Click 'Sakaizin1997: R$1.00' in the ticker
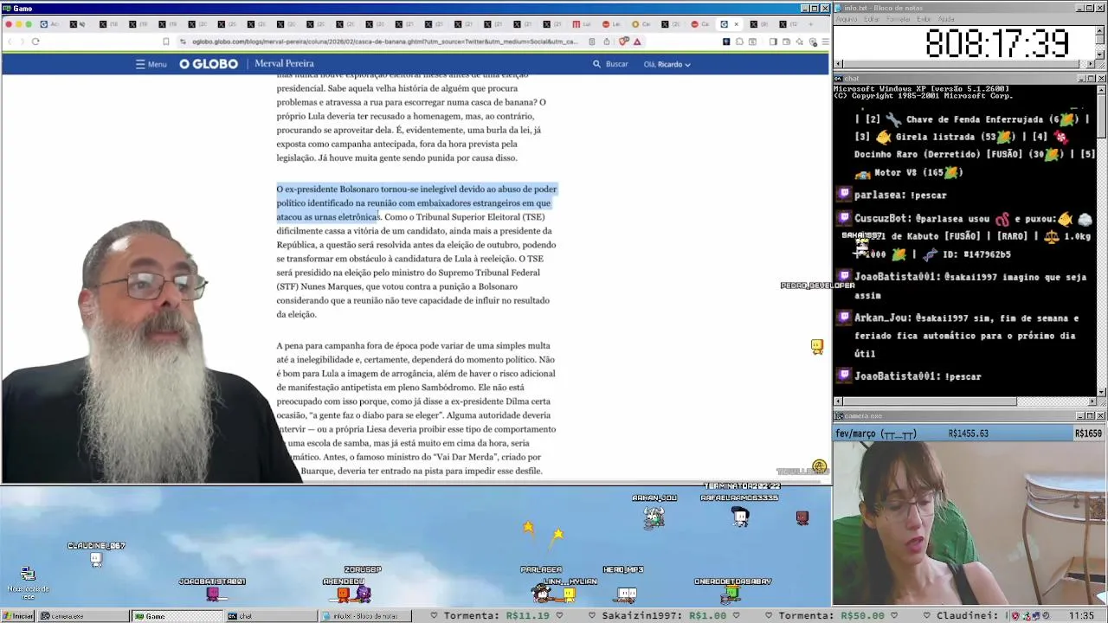Image resolution: width=1108 pixels, height=623 pixels. [x=664, y=616]
